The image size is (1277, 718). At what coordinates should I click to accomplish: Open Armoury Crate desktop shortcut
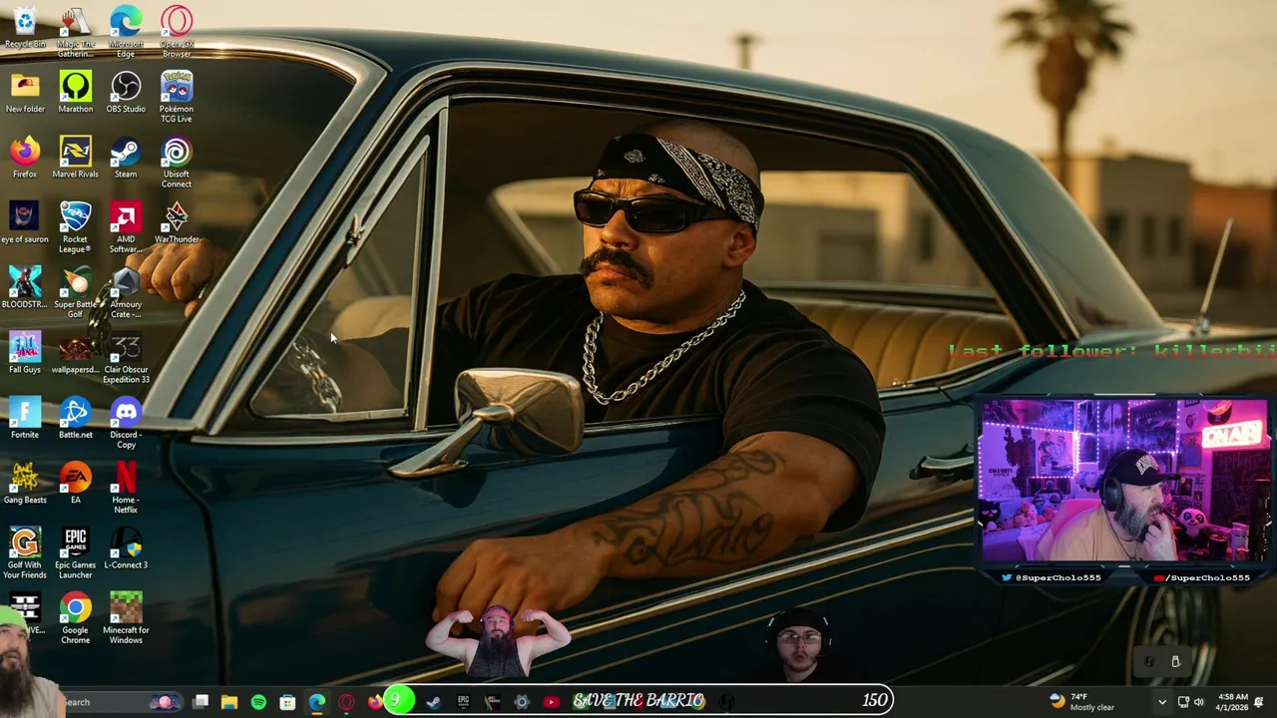click(126, 291)
